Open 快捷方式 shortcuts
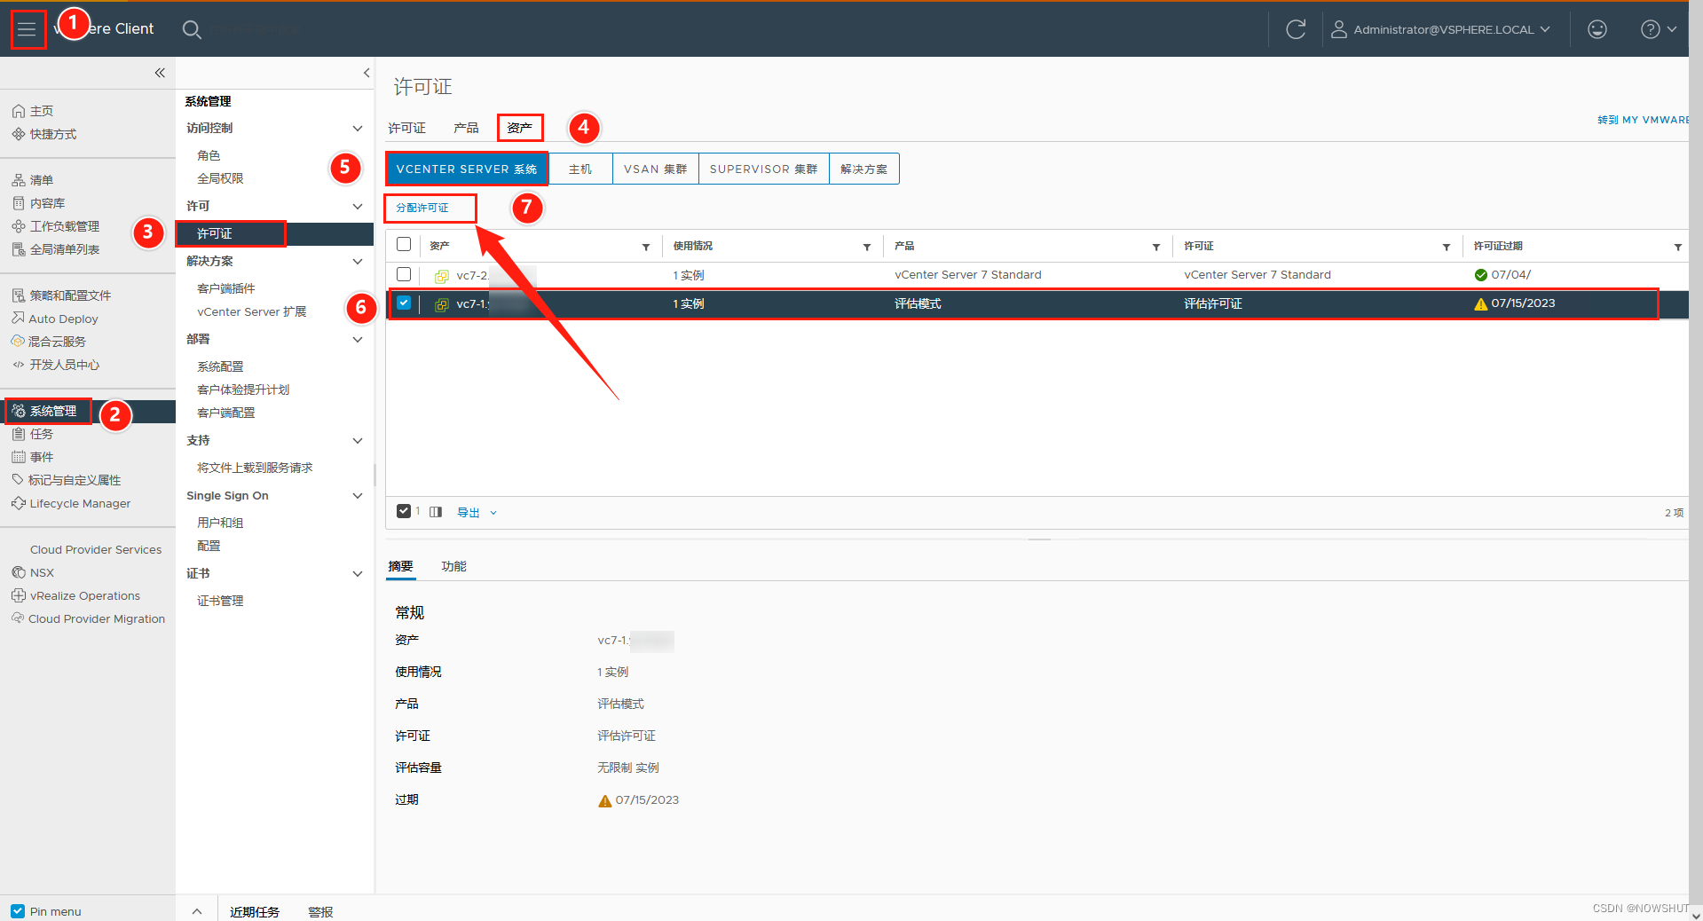 [x=44, y=134]
